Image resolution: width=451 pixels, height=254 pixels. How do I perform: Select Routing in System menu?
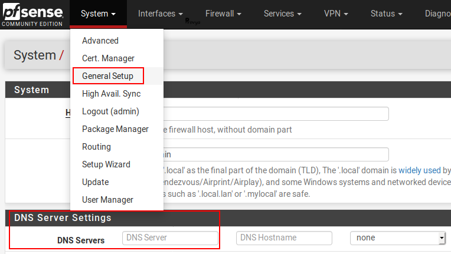click(x=117, y=147)
